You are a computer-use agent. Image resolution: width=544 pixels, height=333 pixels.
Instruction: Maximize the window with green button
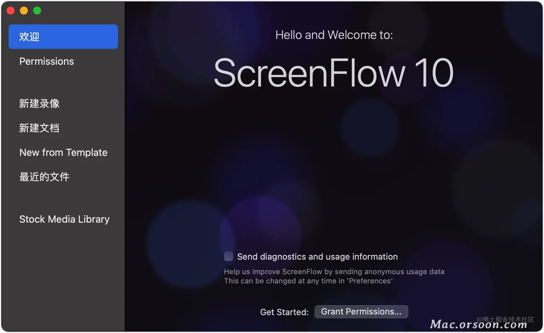[37, 11]
